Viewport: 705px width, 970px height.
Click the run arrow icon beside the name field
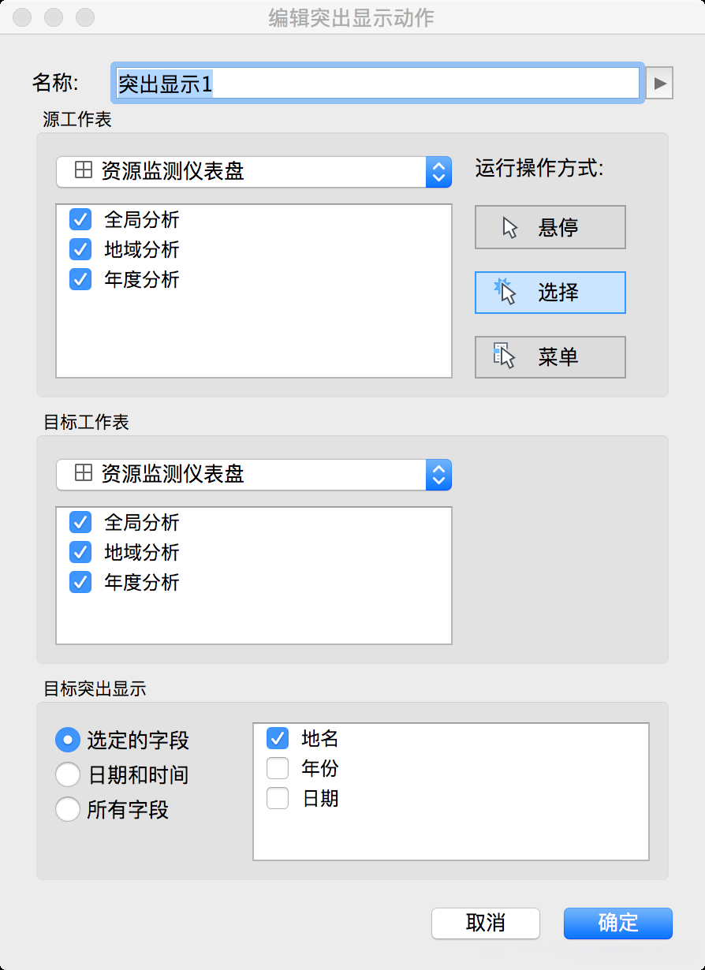point(659,82)
